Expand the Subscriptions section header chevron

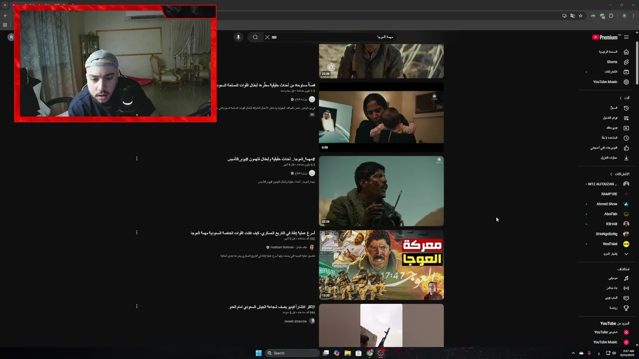click(x=611, y=174)
